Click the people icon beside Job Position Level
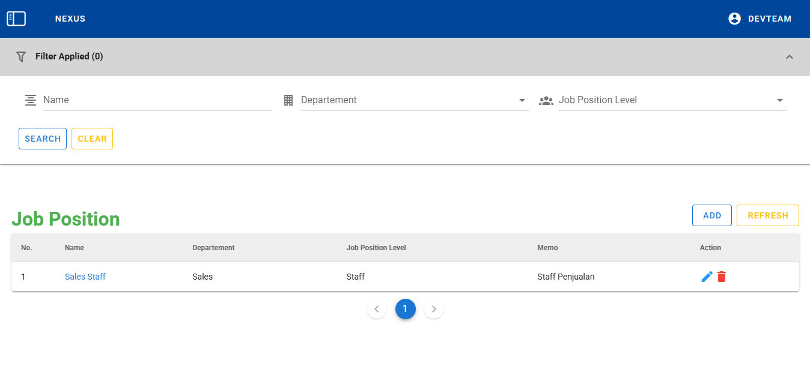 (546, 100)
